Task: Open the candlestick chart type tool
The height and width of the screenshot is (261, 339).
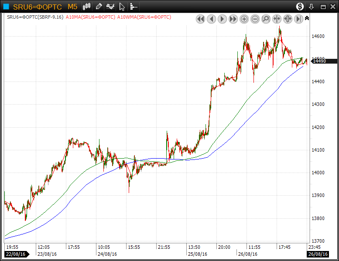Action: coord(87,7)
